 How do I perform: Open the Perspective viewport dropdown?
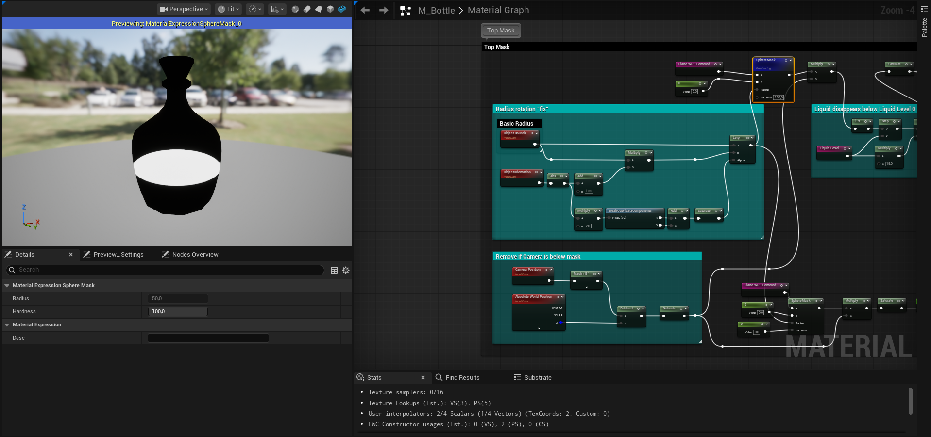[x=184, y=9]
